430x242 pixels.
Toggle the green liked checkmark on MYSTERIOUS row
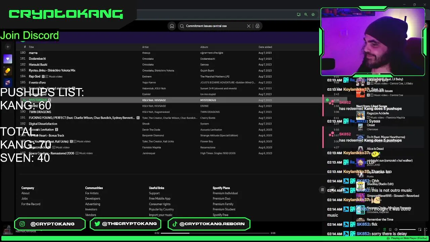point(327,100)
